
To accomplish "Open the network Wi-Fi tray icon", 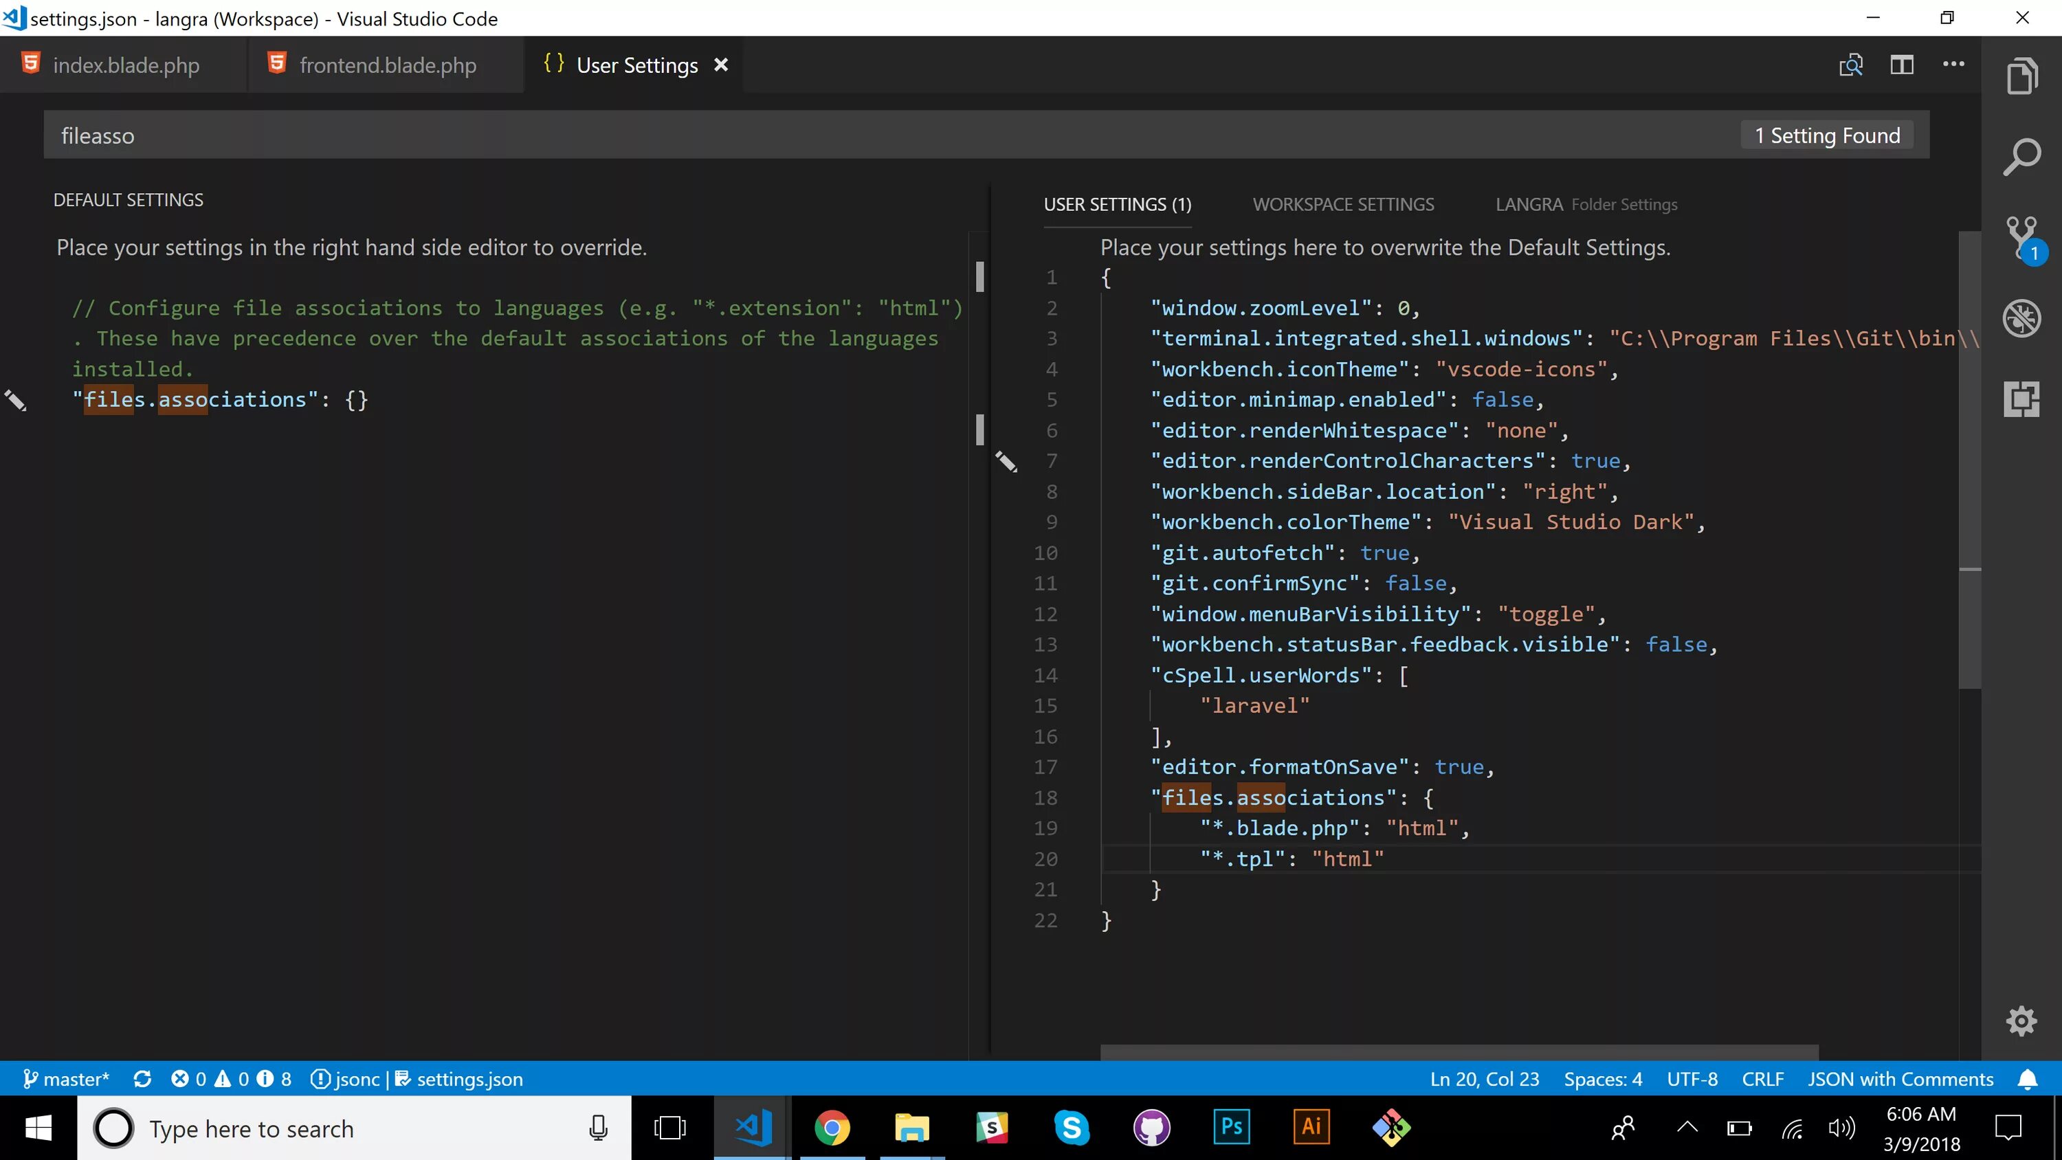I will [1793, 1128].
